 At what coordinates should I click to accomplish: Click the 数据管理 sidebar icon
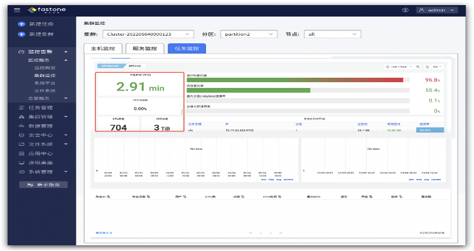coord(22,125)
